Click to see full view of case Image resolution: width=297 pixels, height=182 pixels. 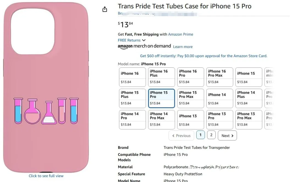click(46, 176)
